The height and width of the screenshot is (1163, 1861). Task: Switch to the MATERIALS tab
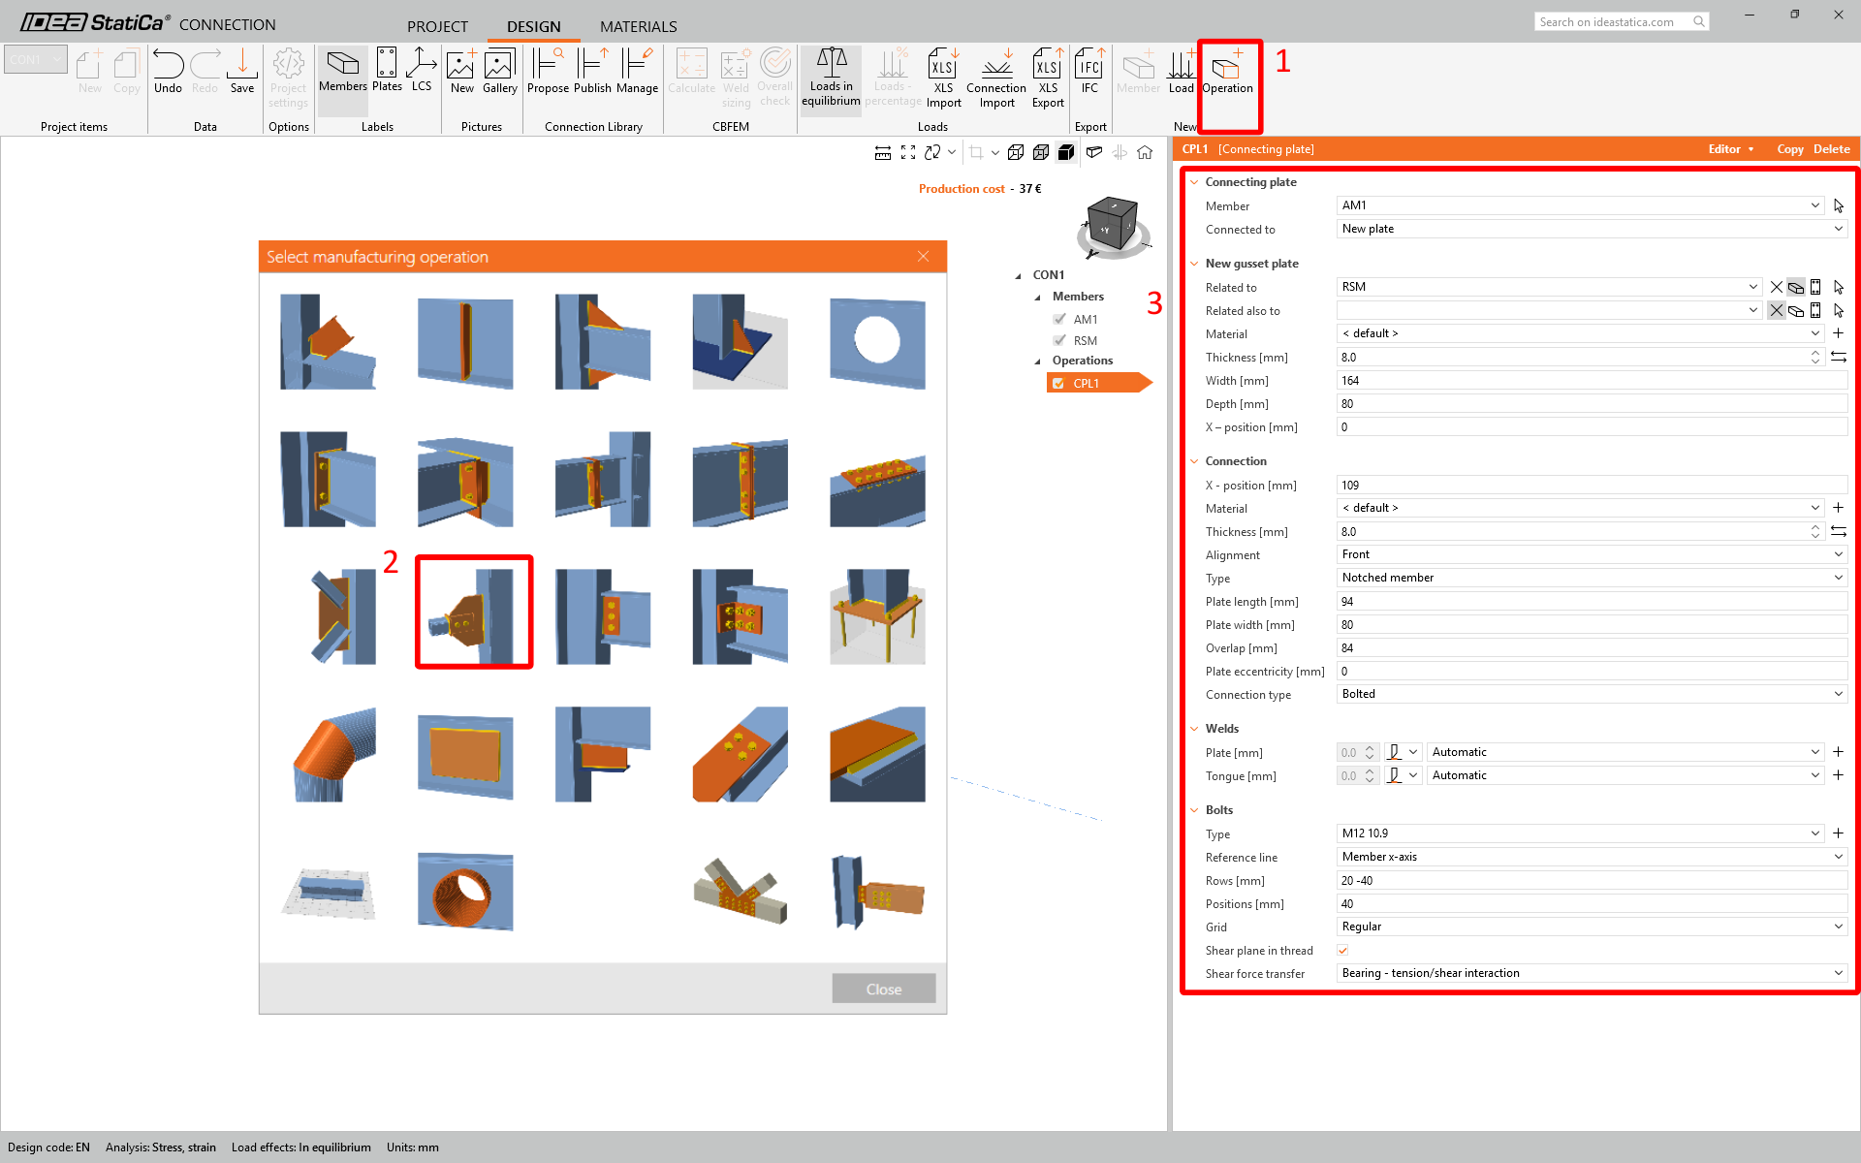click(x=638, y=26)
